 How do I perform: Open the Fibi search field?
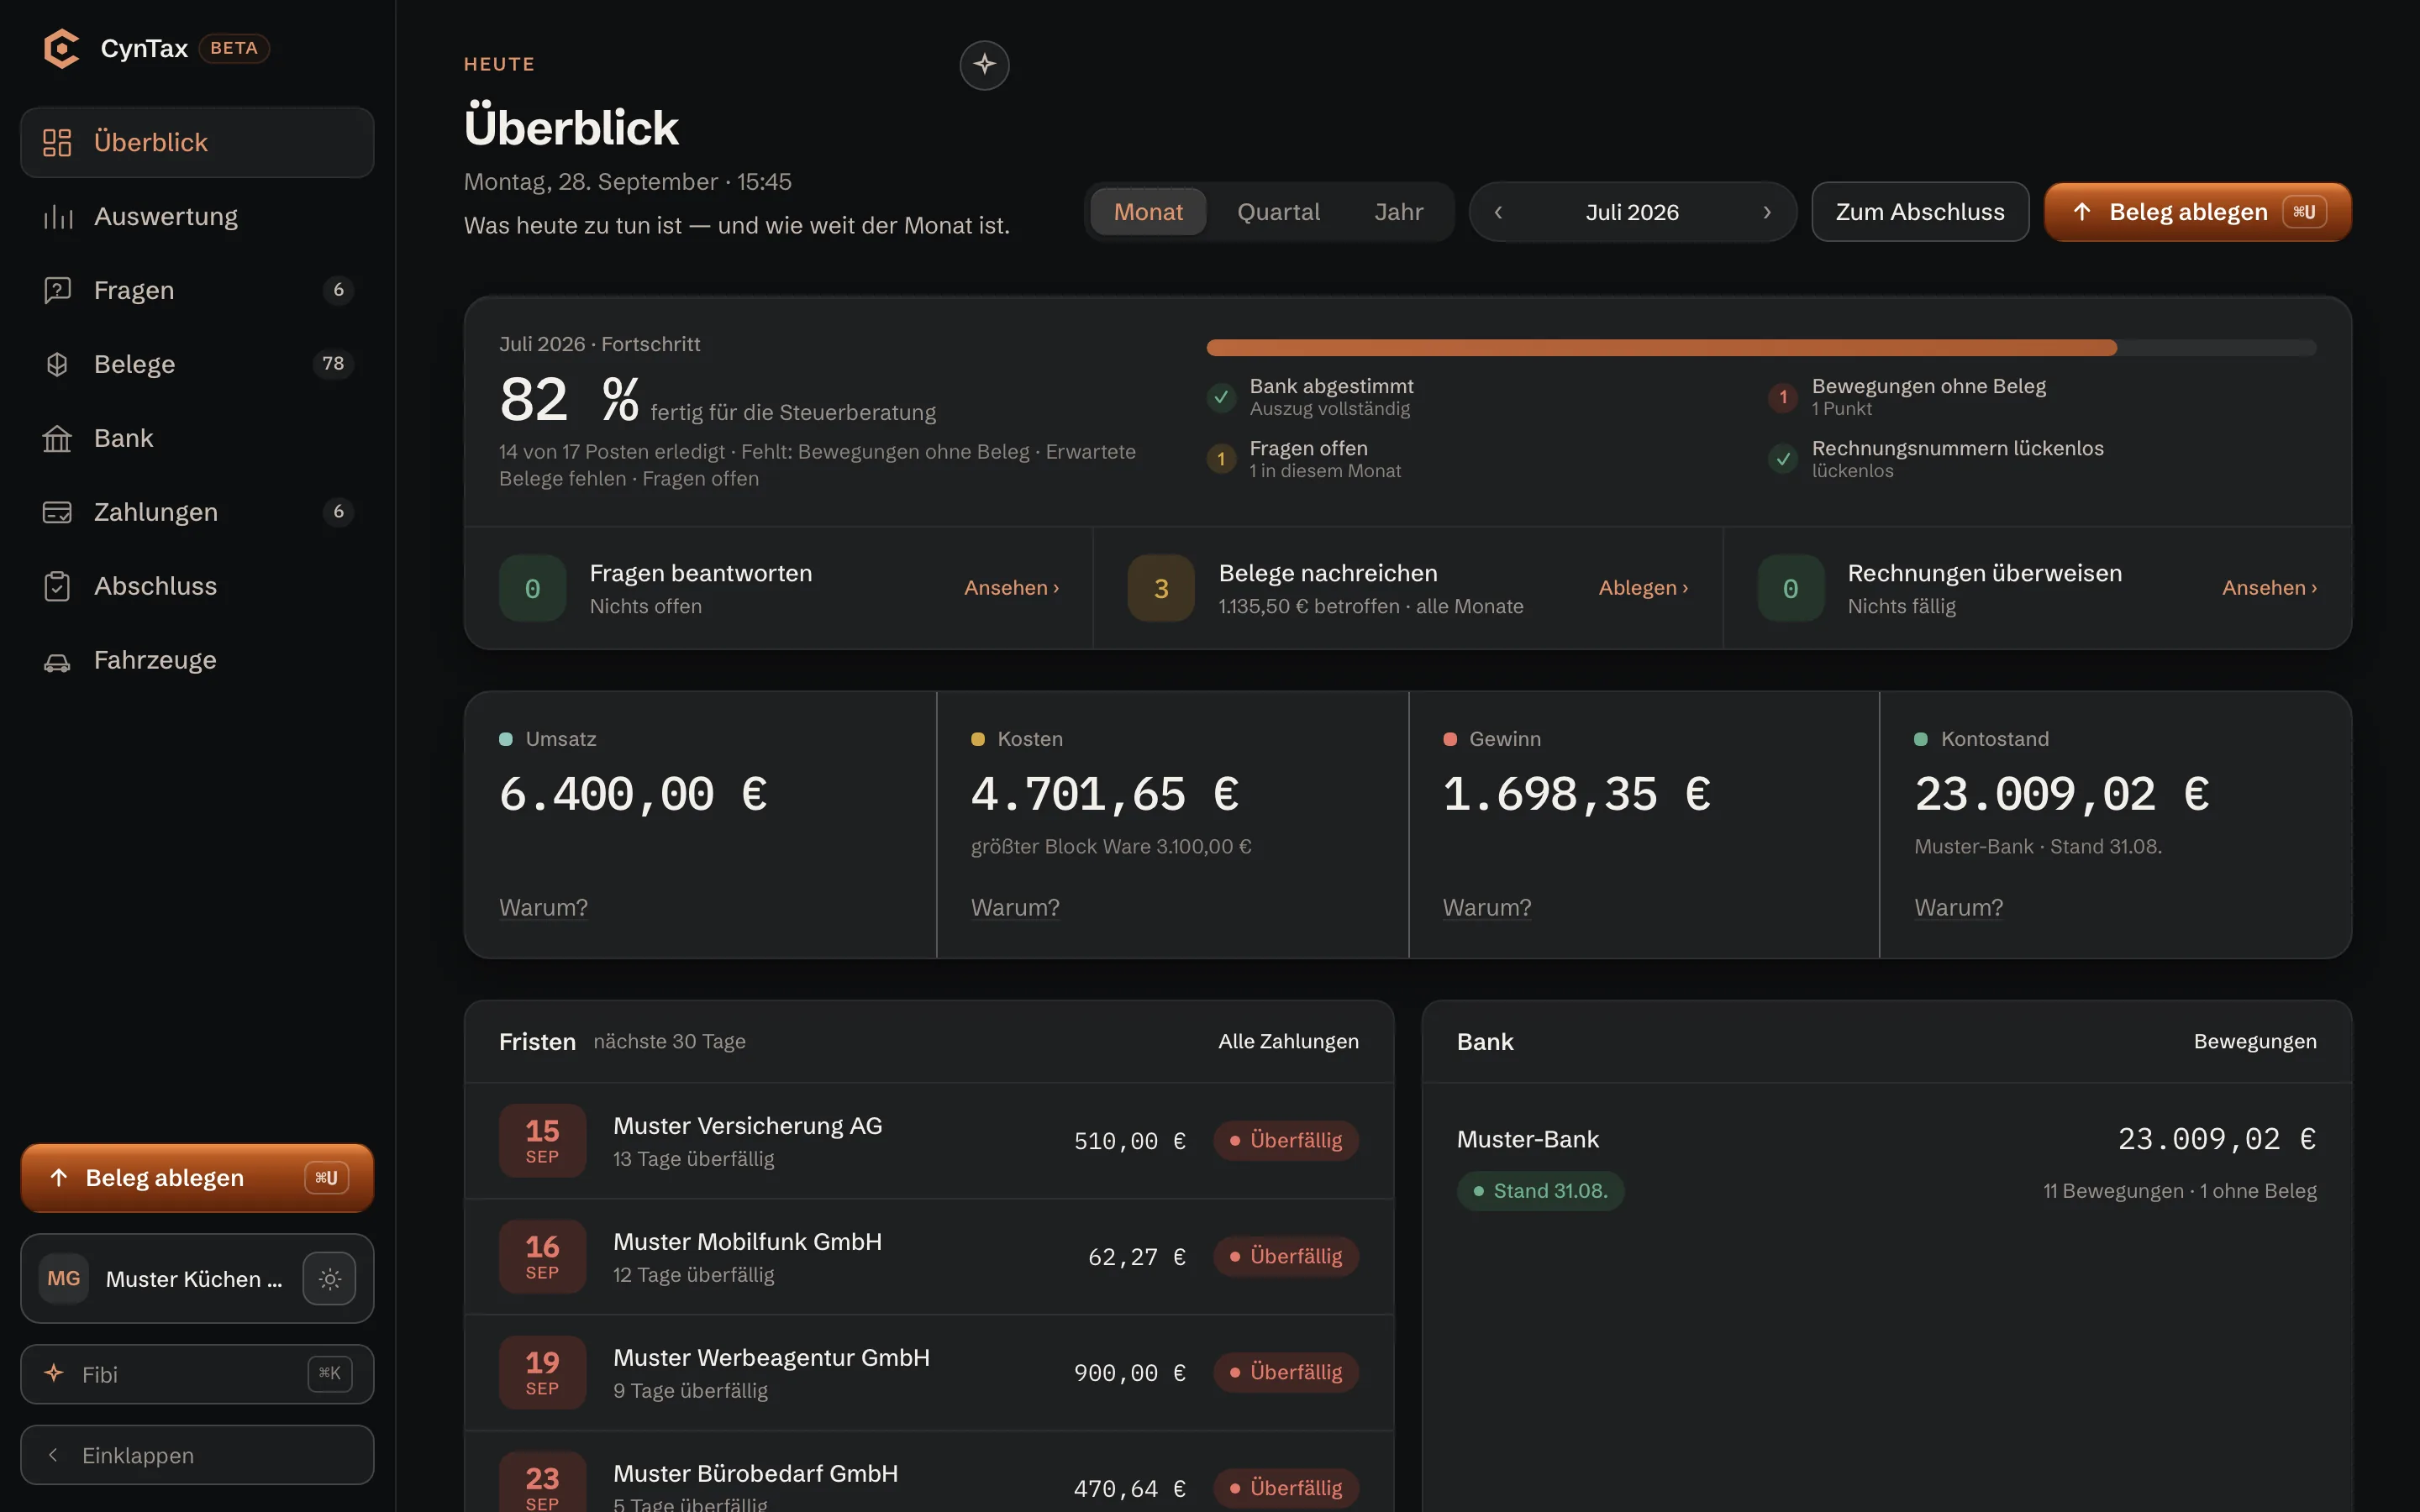[197, 1374]
